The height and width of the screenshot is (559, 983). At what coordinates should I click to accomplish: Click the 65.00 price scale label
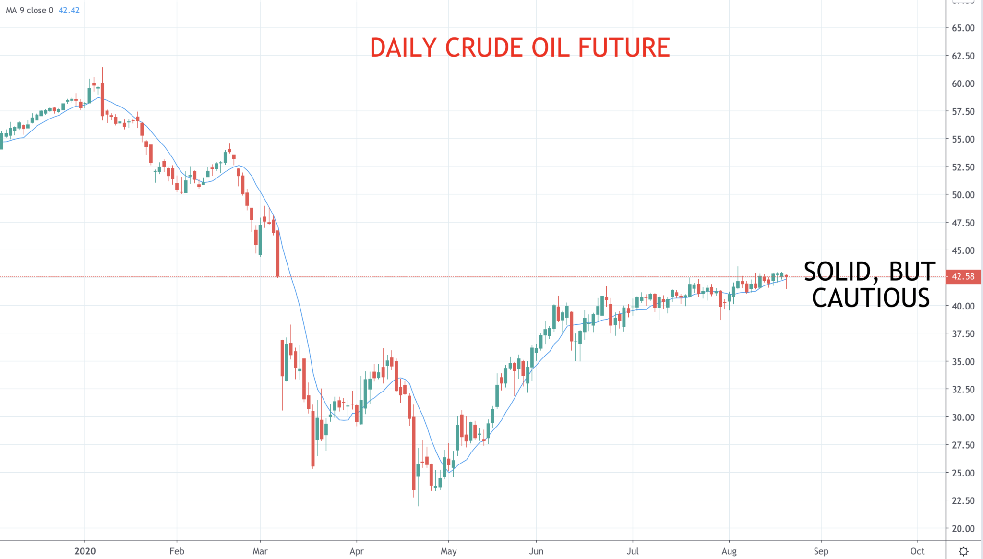pyautogui.click(x=963, y=28)
